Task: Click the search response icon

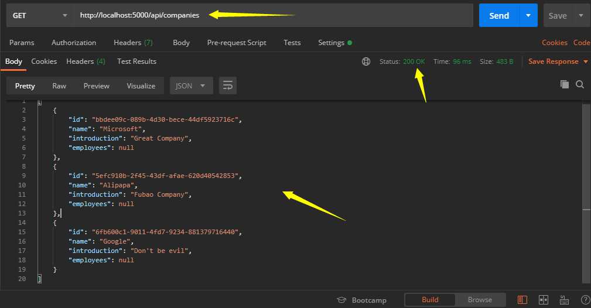Action: [580, 84]
